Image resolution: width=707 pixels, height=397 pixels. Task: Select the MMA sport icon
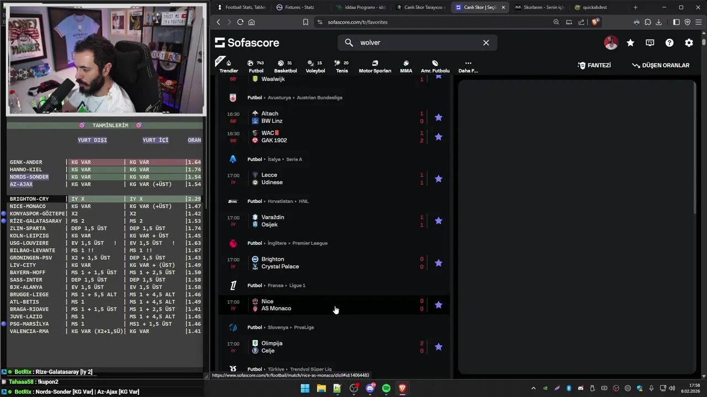(x=406, y=66)
